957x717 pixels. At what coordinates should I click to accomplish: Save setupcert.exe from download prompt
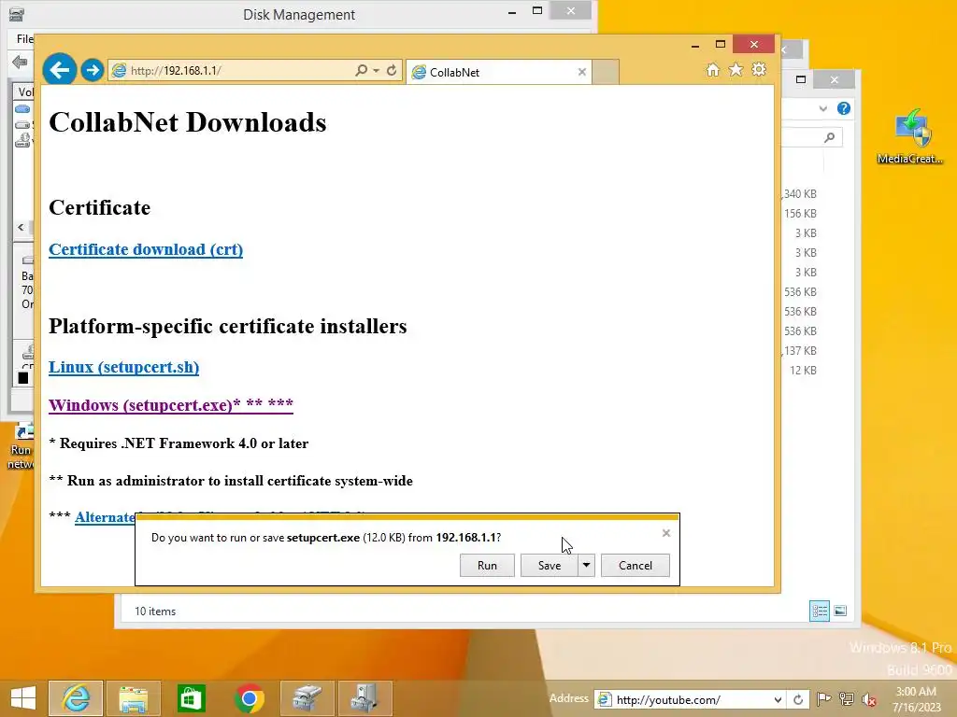tap(550, 565)
